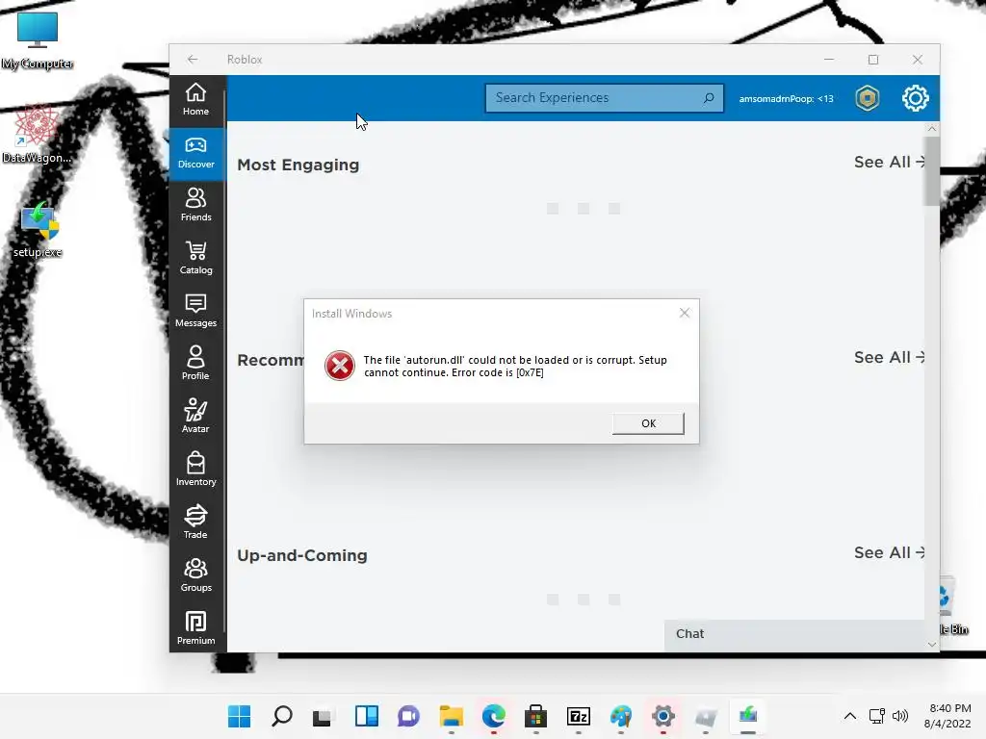The height and width of the screenshot is (739, 986).
Task: Click the Roblox vertical scrollbar thumb
Action: tap(932, 171)
